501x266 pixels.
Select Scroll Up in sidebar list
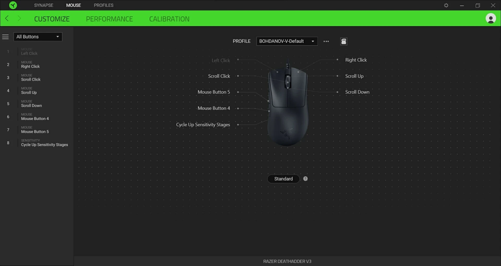click(37, 90)
